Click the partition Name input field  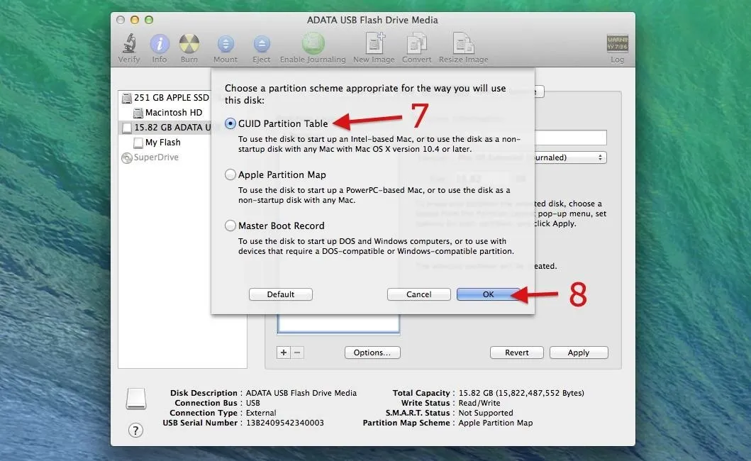coord(570,138)
